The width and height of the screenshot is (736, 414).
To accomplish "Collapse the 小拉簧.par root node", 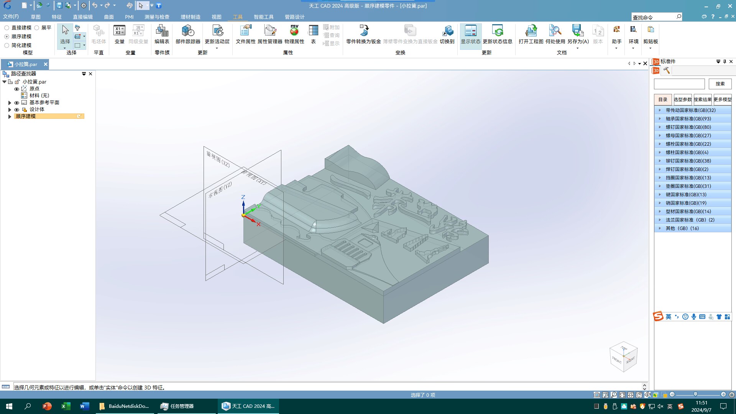I will 4,82.
